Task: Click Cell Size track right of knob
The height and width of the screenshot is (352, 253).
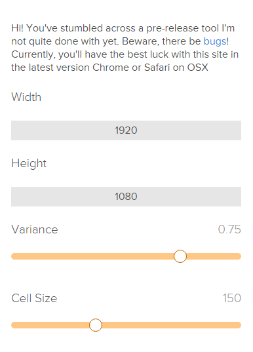Action: tap(172, 325)
